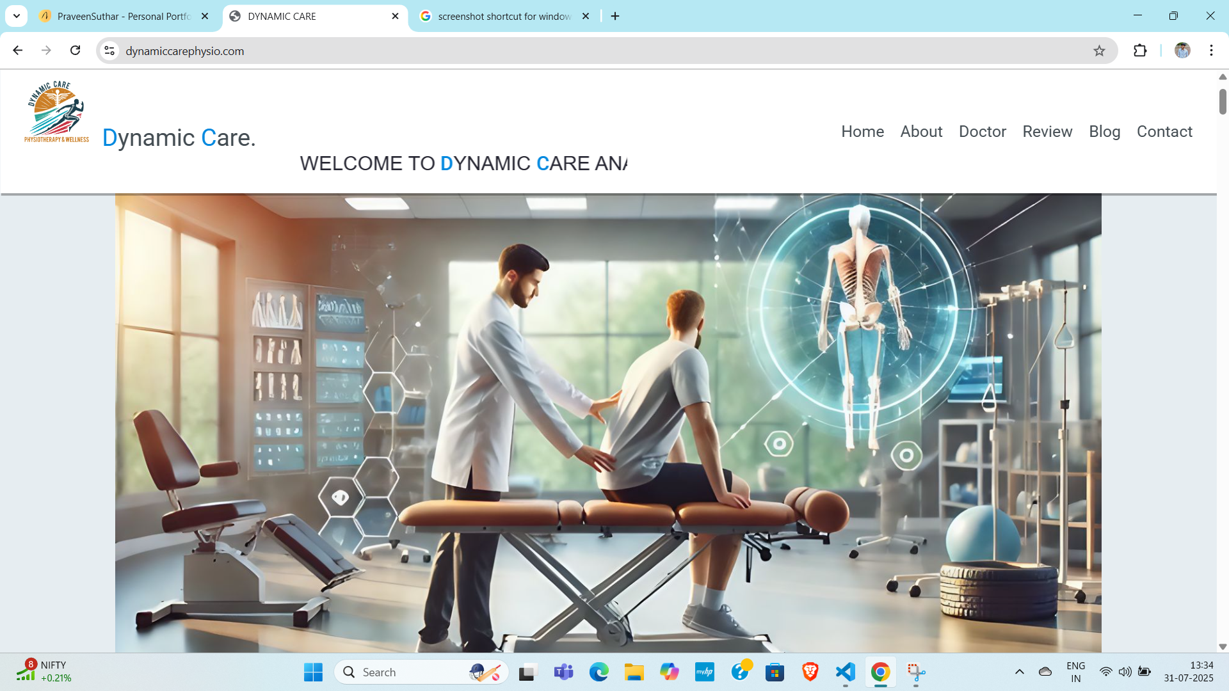1229x691 pixels.
Task: Open the tab search dropdown arrow
Action: 17,16
